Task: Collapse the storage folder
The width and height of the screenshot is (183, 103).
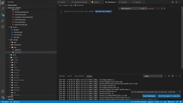Action: pyautogui.click(x=15, y=40)
